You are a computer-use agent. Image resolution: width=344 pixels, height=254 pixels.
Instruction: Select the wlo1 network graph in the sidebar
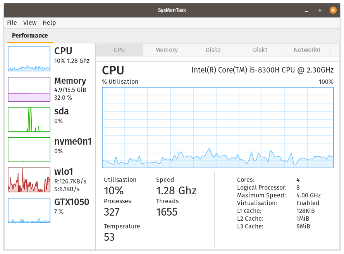pos(29,180)
